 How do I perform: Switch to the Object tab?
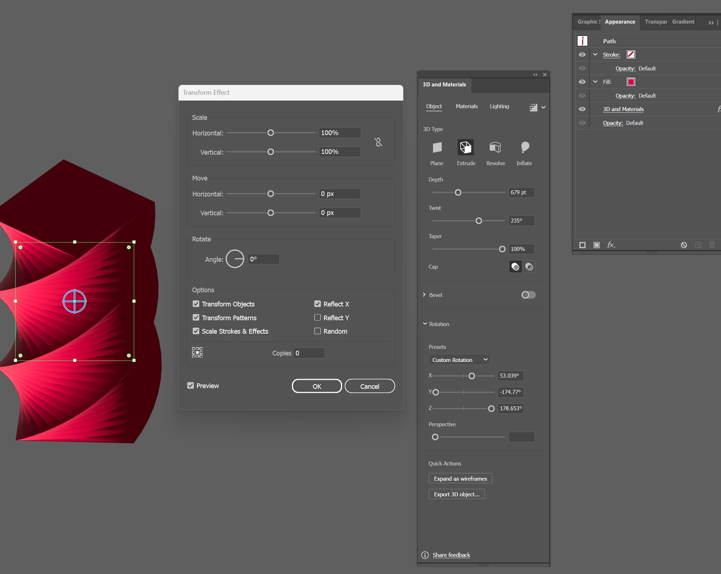(x=434, y=106)
